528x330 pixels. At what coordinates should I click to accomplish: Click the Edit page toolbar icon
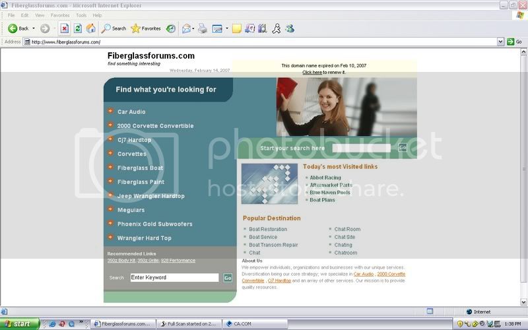pos(217,28)
